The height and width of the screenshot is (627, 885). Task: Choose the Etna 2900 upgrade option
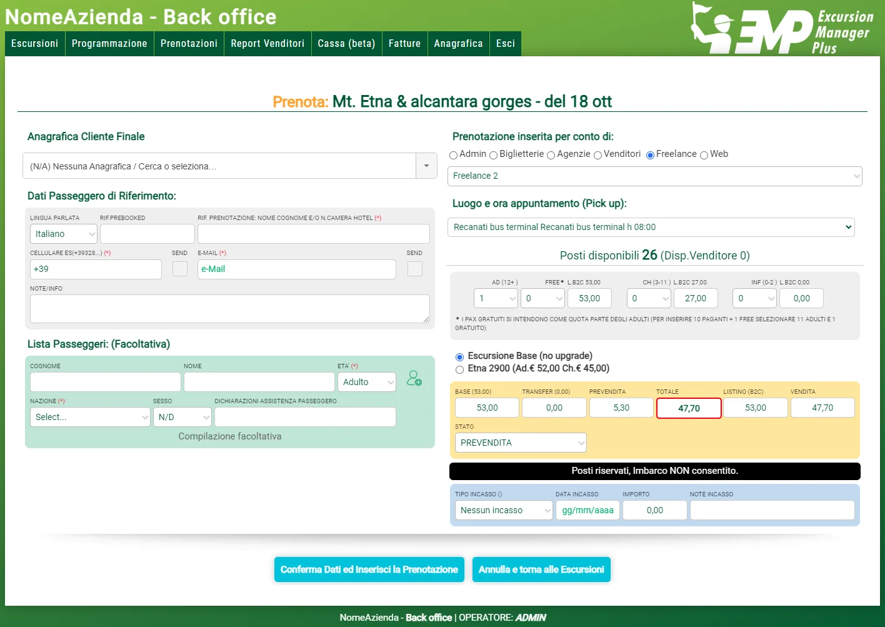[460, 369]
